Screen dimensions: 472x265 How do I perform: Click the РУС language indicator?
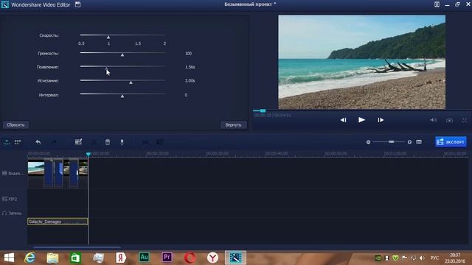(434, 258)
